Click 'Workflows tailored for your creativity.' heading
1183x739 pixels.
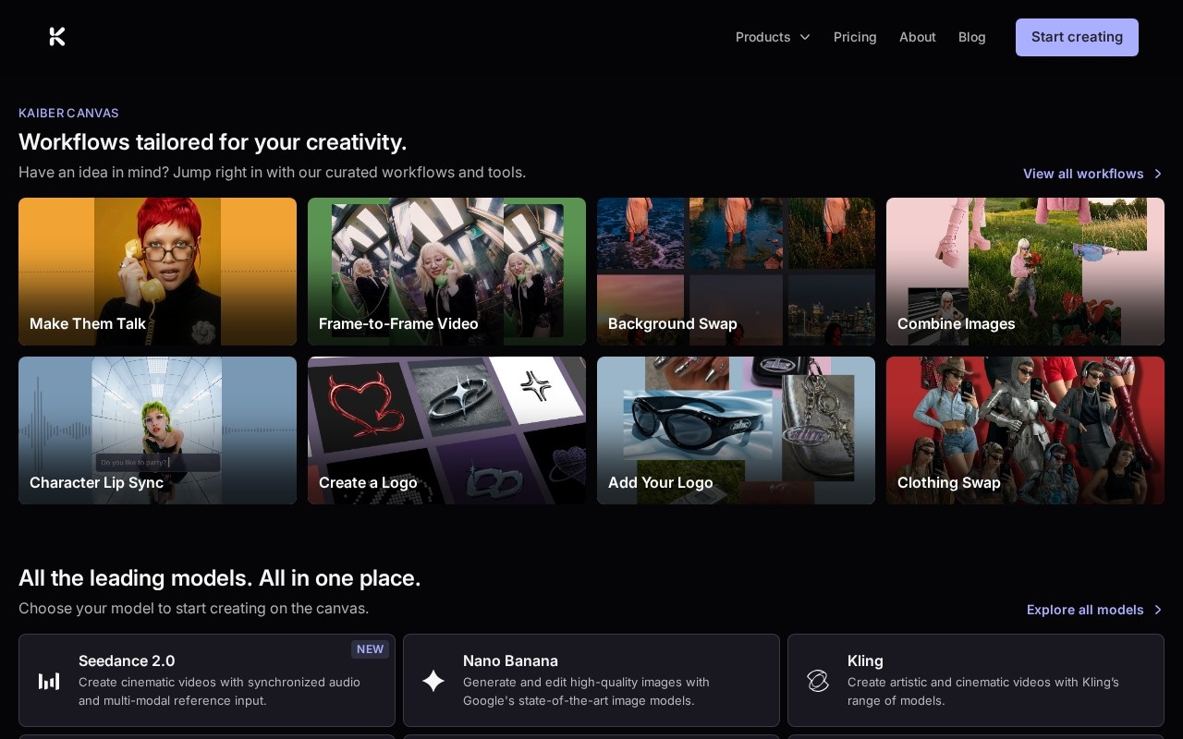pos(213,142)
